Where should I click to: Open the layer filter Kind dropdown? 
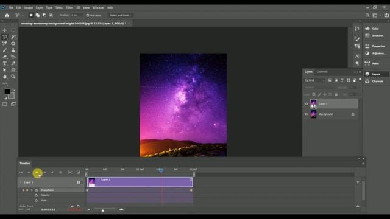point(314,80)
